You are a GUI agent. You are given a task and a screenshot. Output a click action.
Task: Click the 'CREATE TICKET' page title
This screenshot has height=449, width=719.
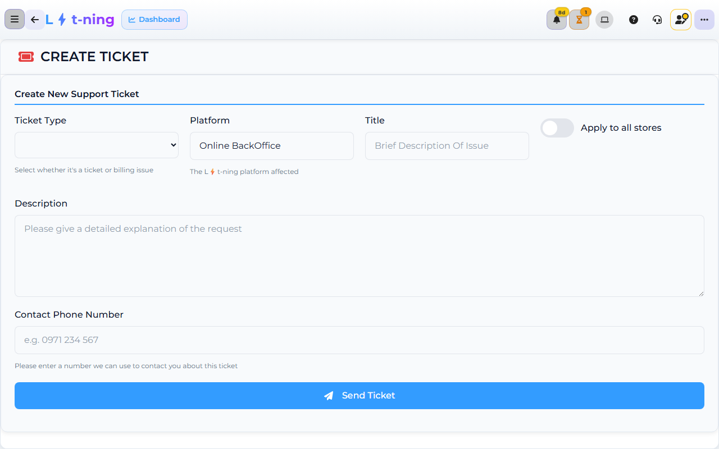coord(94,57)
